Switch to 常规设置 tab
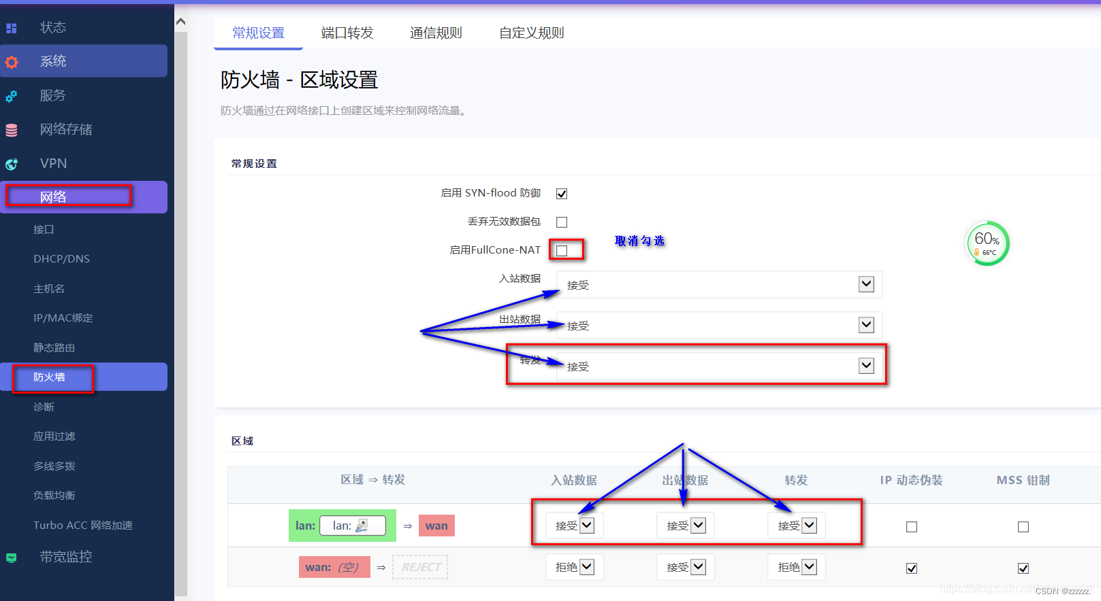 click(258, 33)
